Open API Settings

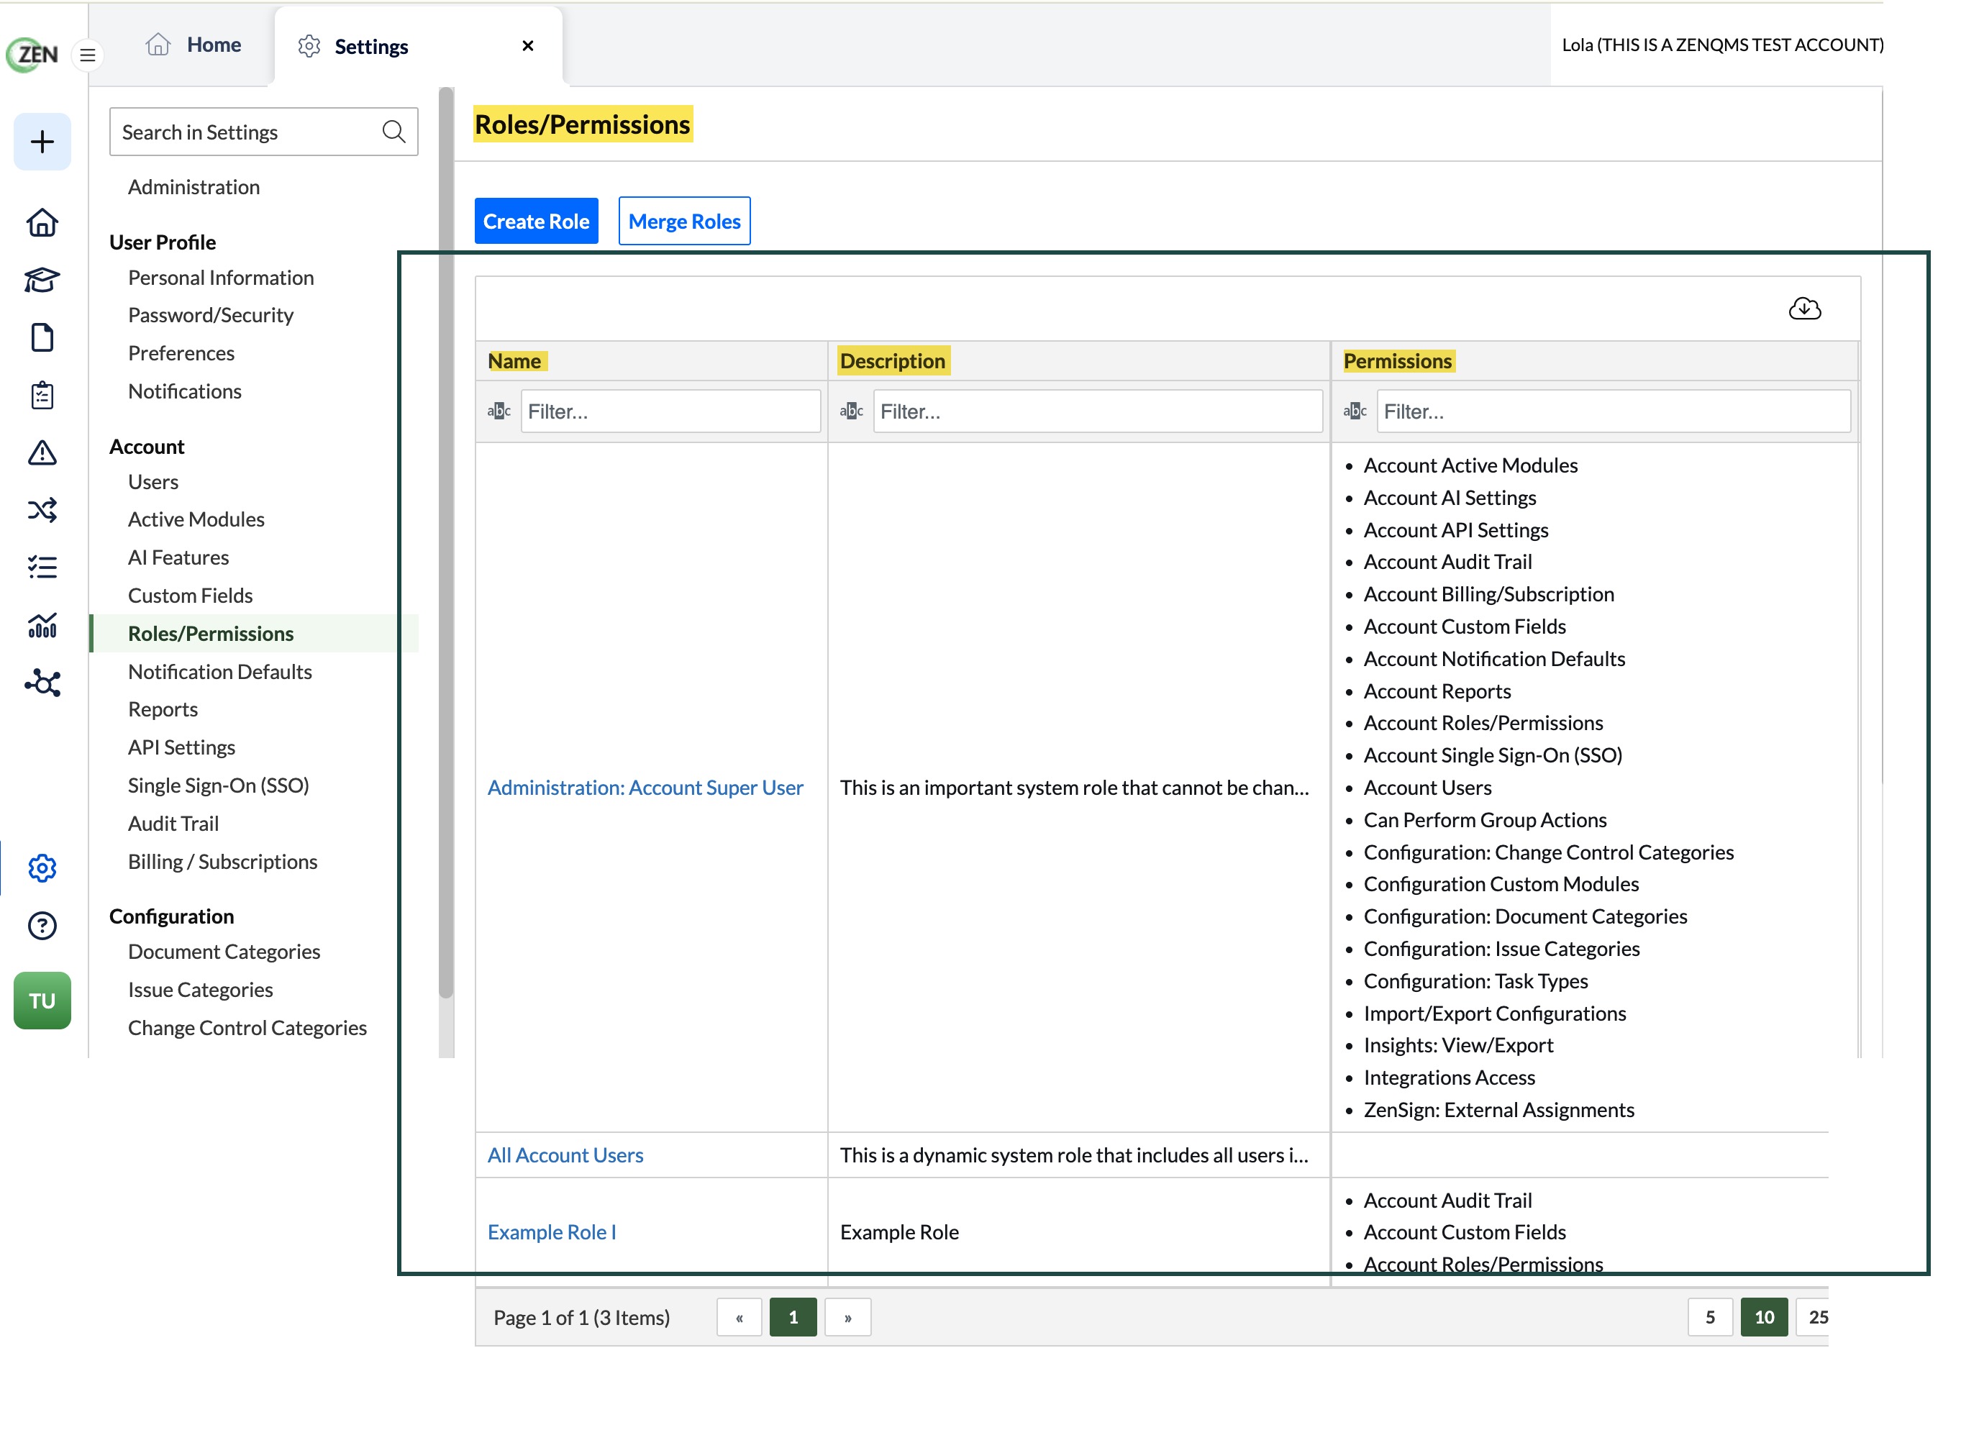pyautogui.click(x=182, y=748)
